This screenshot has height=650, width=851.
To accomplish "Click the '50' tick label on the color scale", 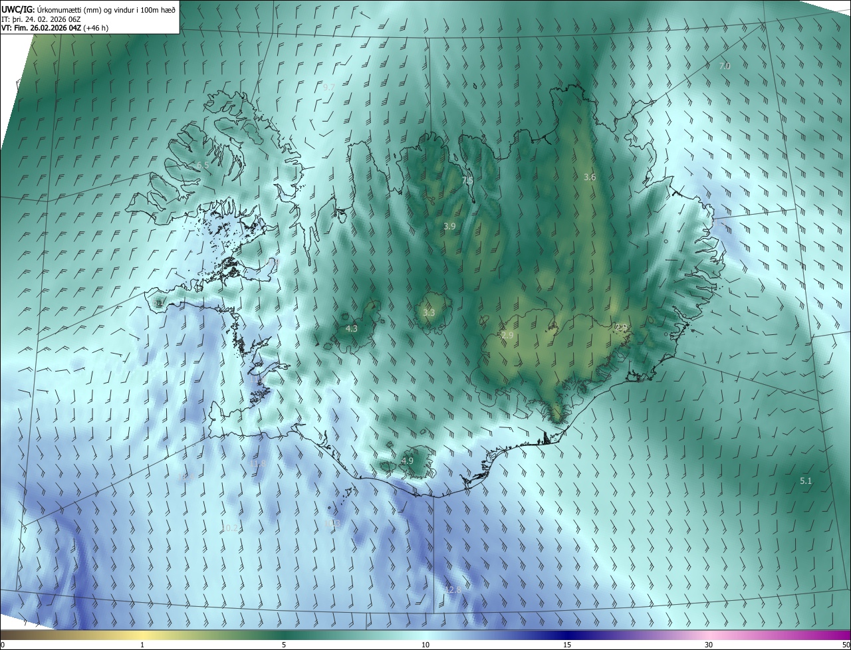I will pos(846,645).
